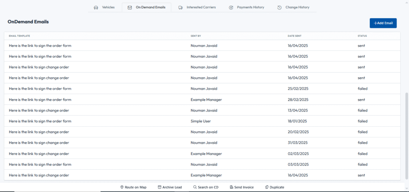Open the Payments History tab
This screenshot has width=409, height=192.
pos(247,7)
